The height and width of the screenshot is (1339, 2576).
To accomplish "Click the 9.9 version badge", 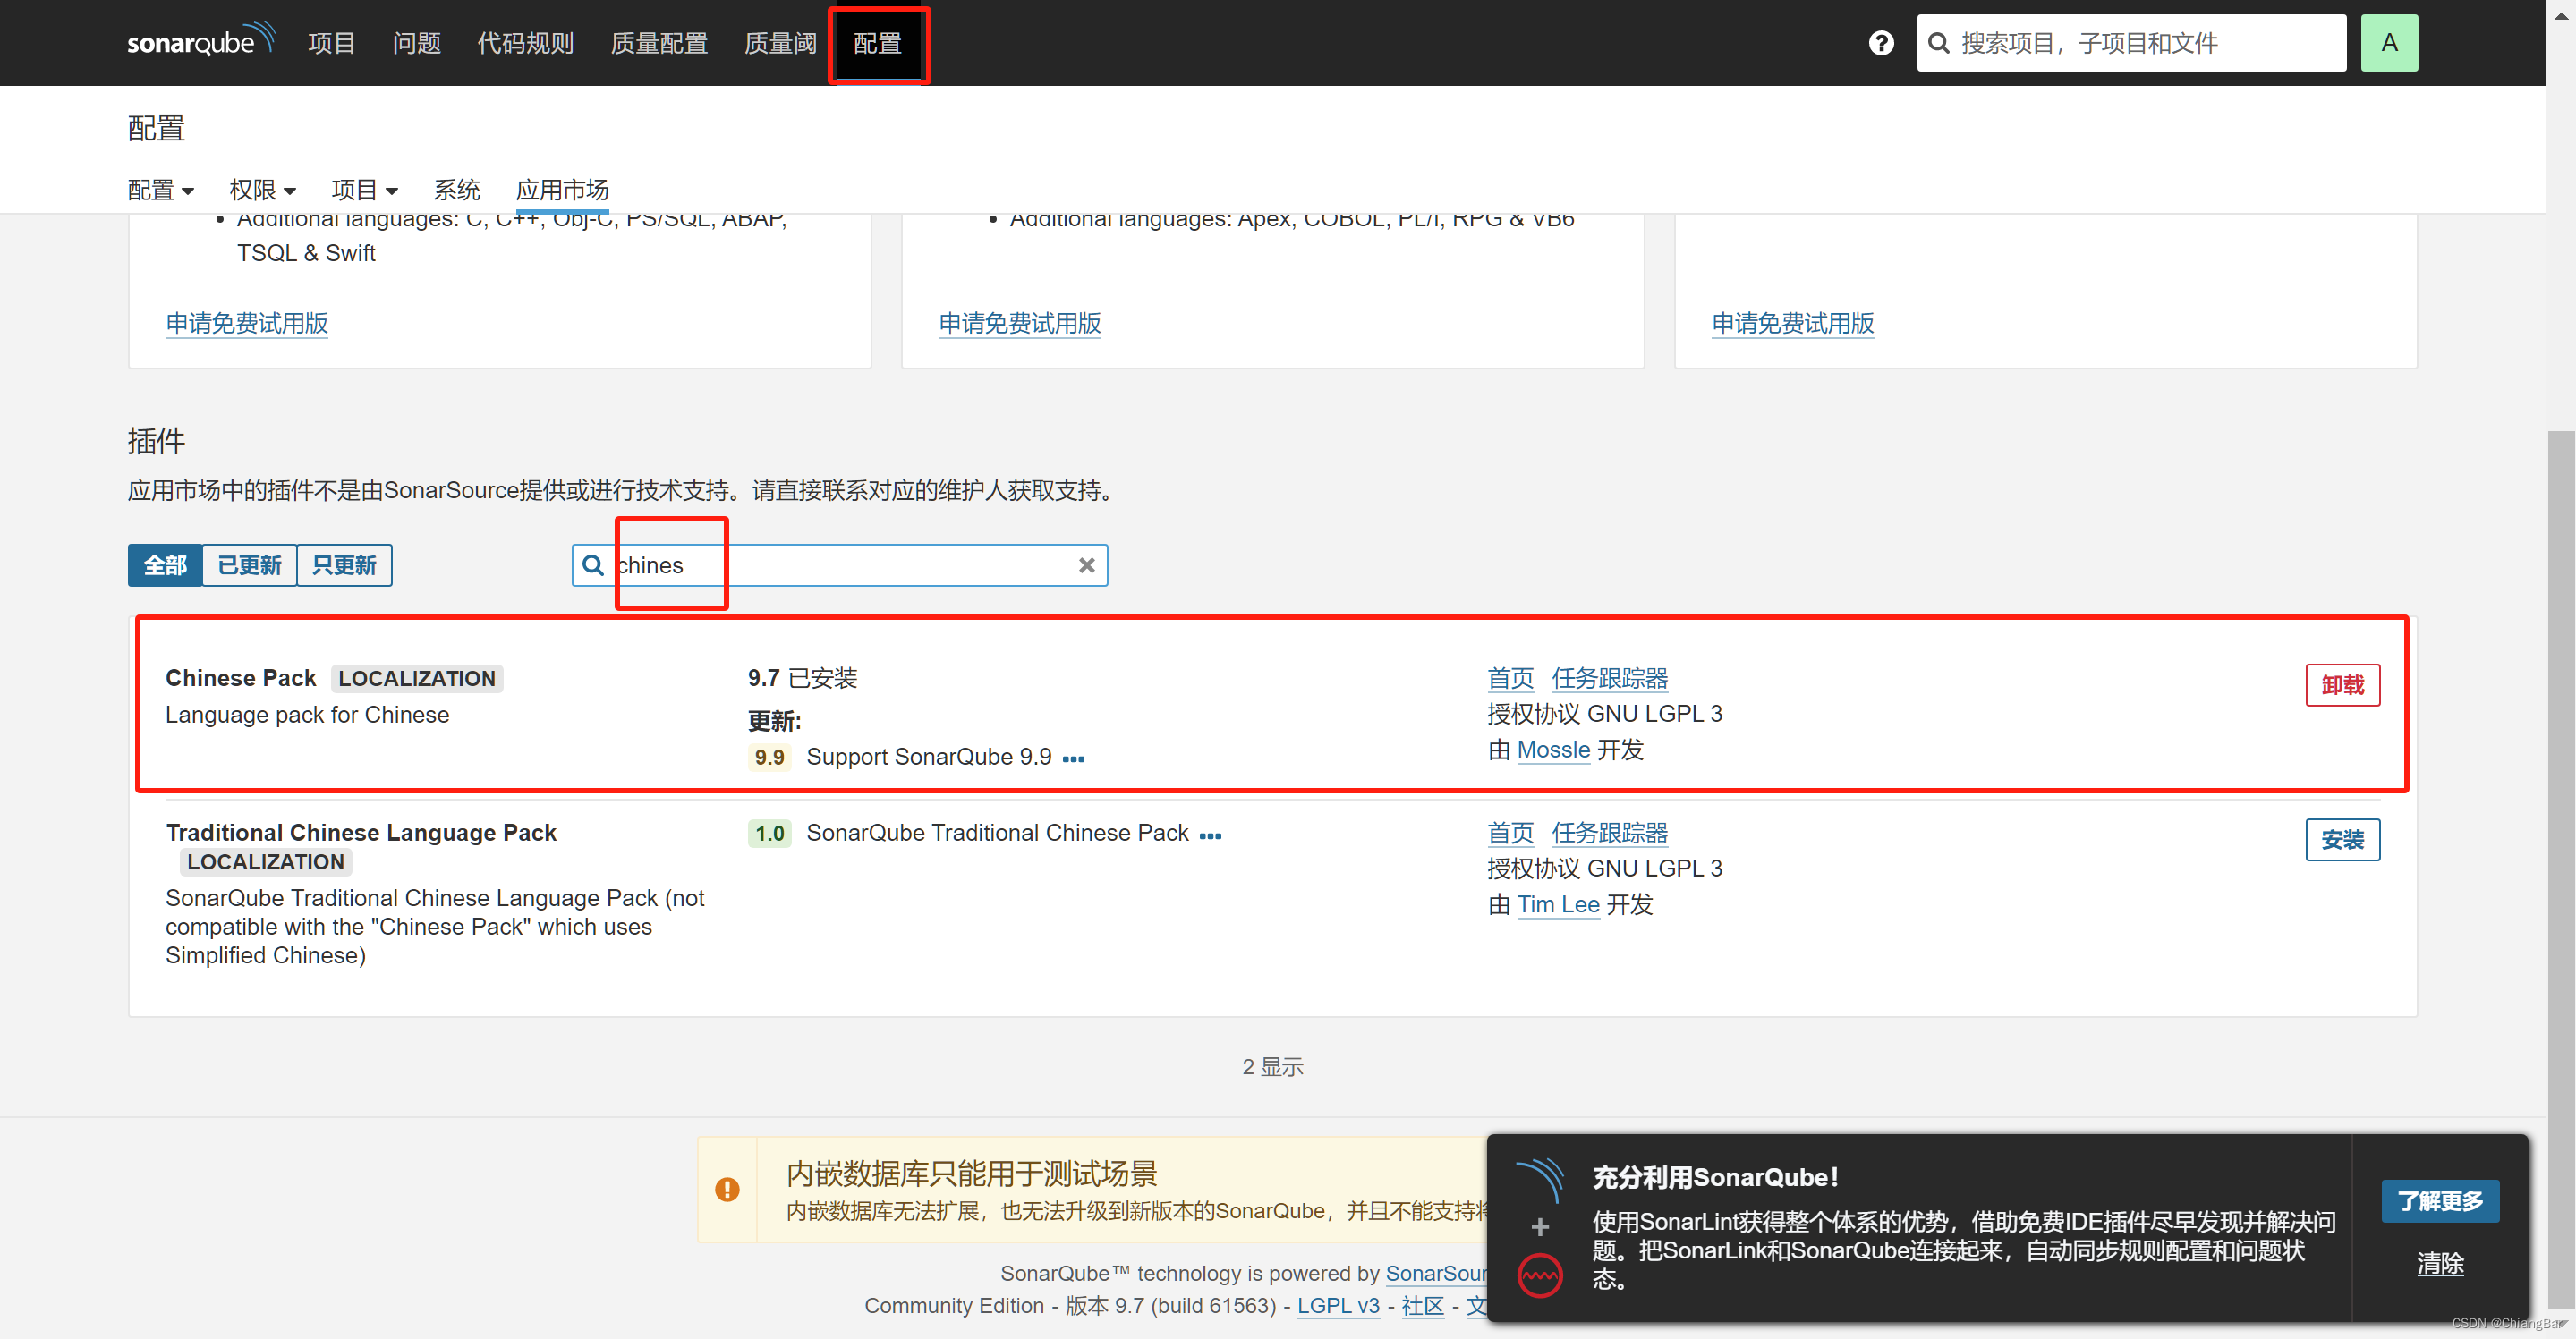I will pyautogui.click(x=769, y=758).
